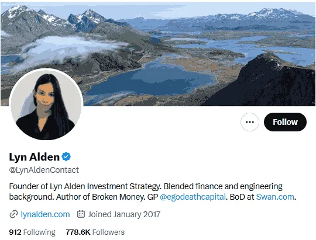Click the chain link icon beside lynalden.com

[13, 214]
